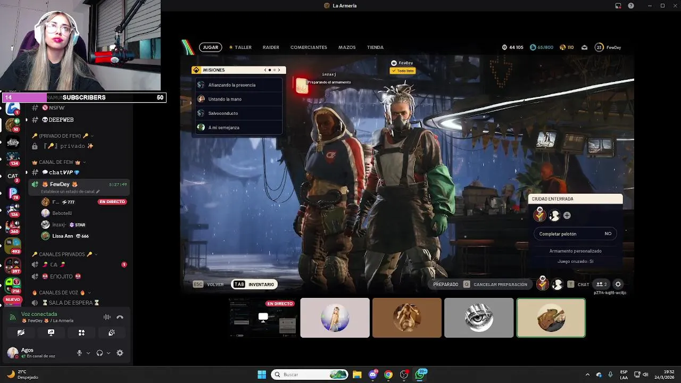
Task: Open microphone input options dropdown
Action: (x=88, y=353)
